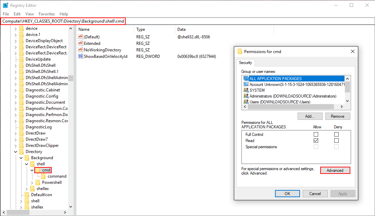Click the registry path address bar
Viewport: 375px width, 216px height.
[x=188, y=21]
